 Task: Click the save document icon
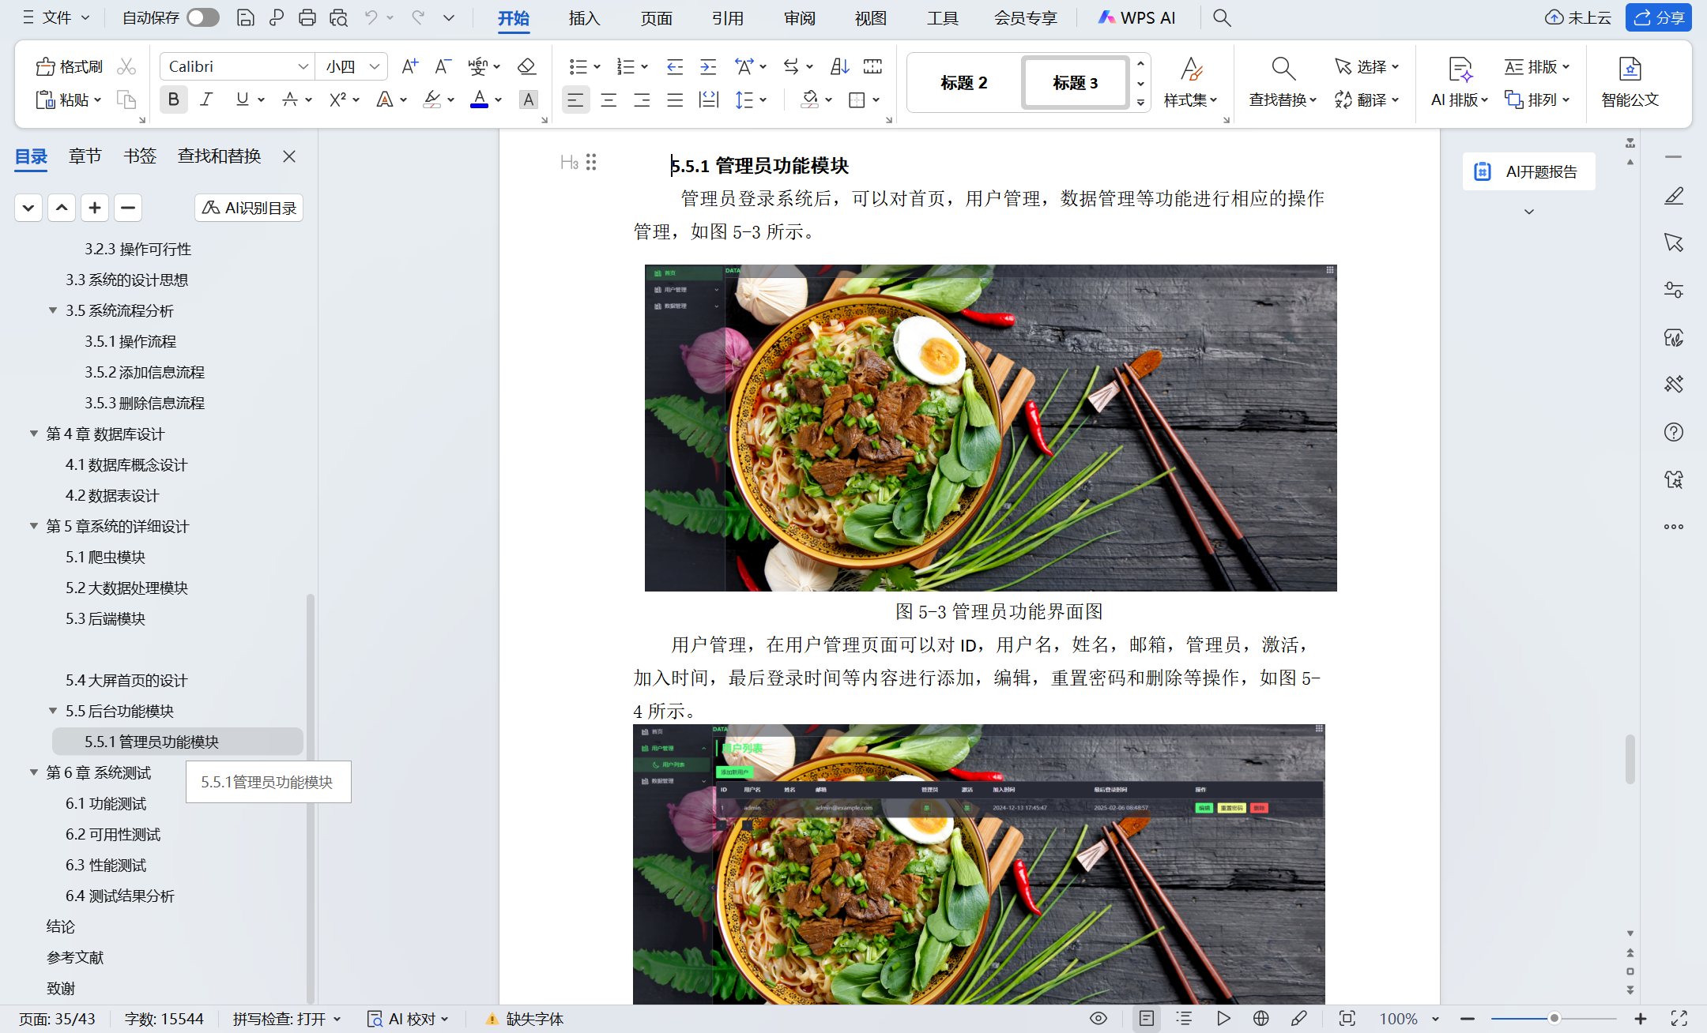tap(246, 17)
